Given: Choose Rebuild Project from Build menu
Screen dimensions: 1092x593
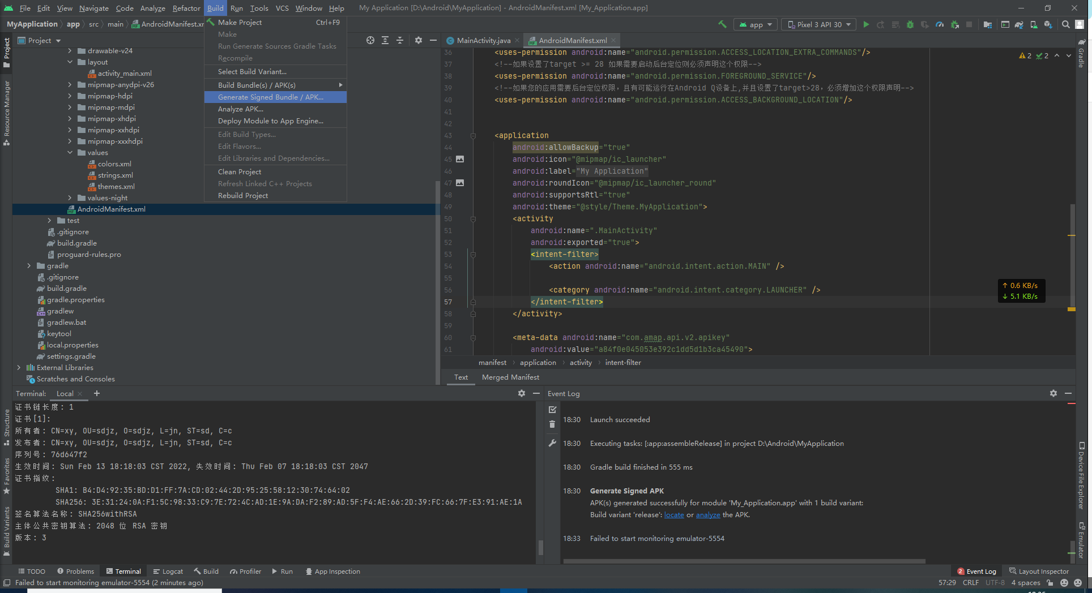Looking at the screenshot, I should tap(275, 195).
